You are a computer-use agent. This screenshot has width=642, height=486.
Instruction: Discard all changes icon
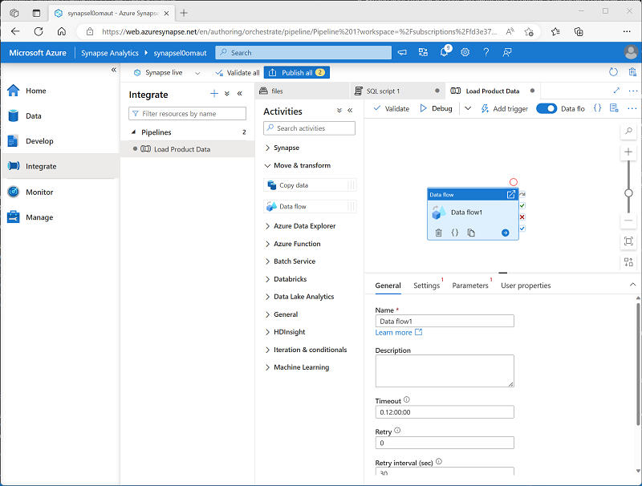pos(632,72)
